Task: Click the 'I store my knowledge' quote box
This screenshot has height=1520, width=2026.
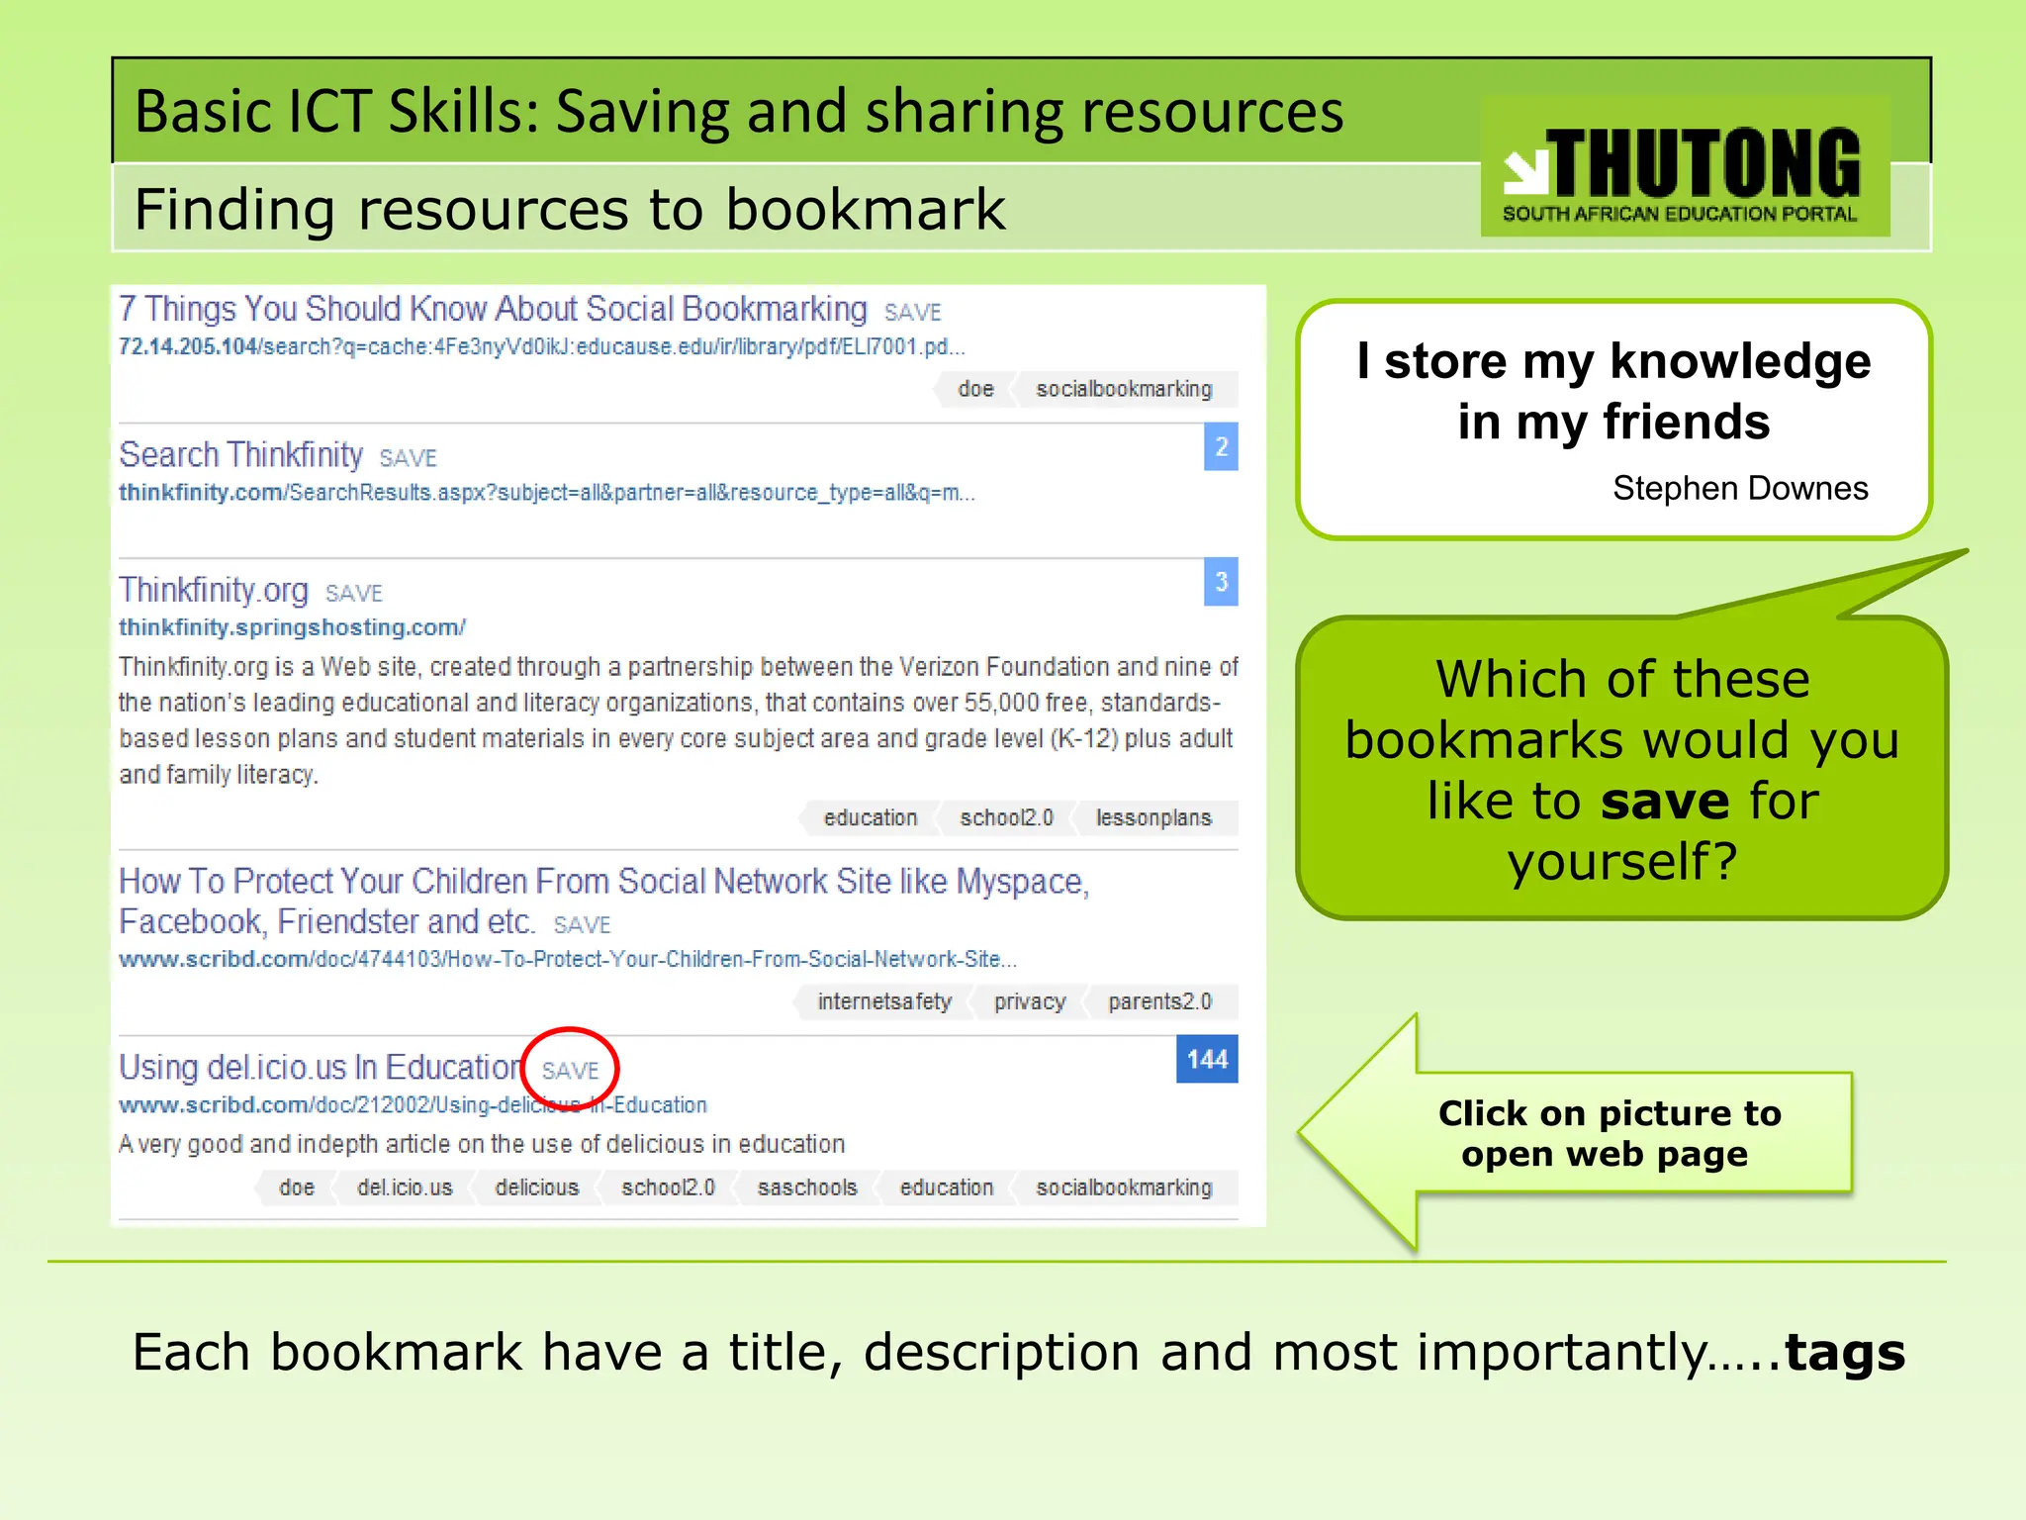Action: [x=1613, y=420]
